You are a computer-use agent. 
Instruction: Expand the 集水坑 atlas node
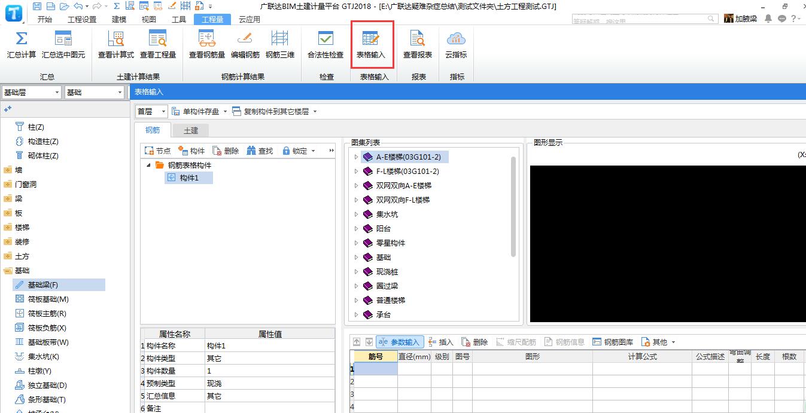click(x=357, y=215)
